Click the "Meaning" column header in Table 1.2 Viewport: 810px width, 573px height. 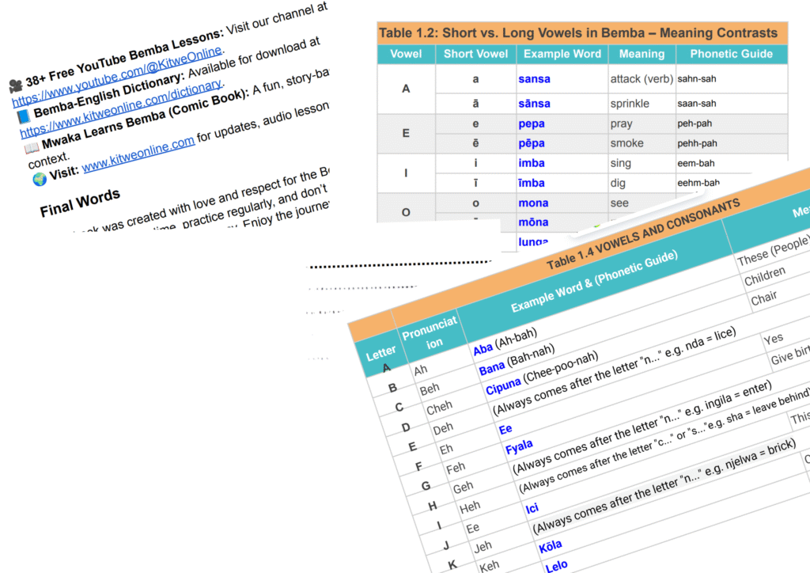click(x=642, y=54)
